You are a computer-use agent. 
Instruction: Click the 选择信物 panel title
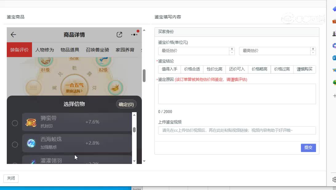pos(74,104)
